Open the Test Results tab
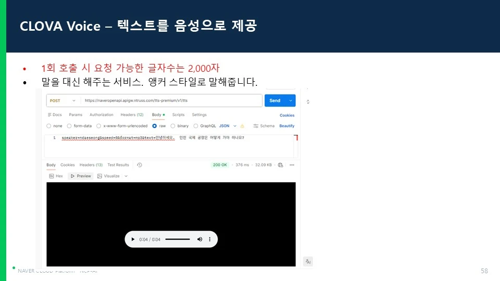 coord(118,165)
